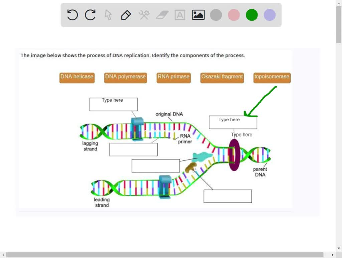Image resolution: width=342 pixels, height=258 pixels.
Task: Select the Okazaki fragment tile
Action: (x=222, y=77)
